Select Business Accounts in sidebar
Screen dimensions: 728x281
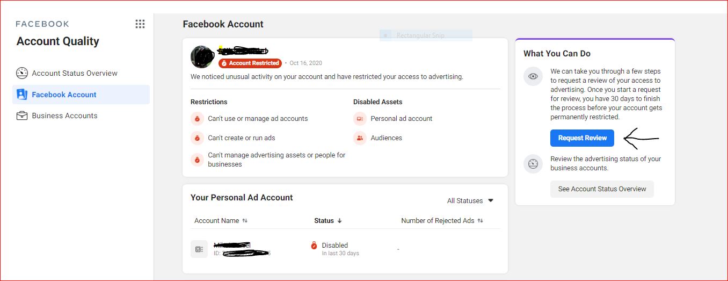(x=64, y=116)
